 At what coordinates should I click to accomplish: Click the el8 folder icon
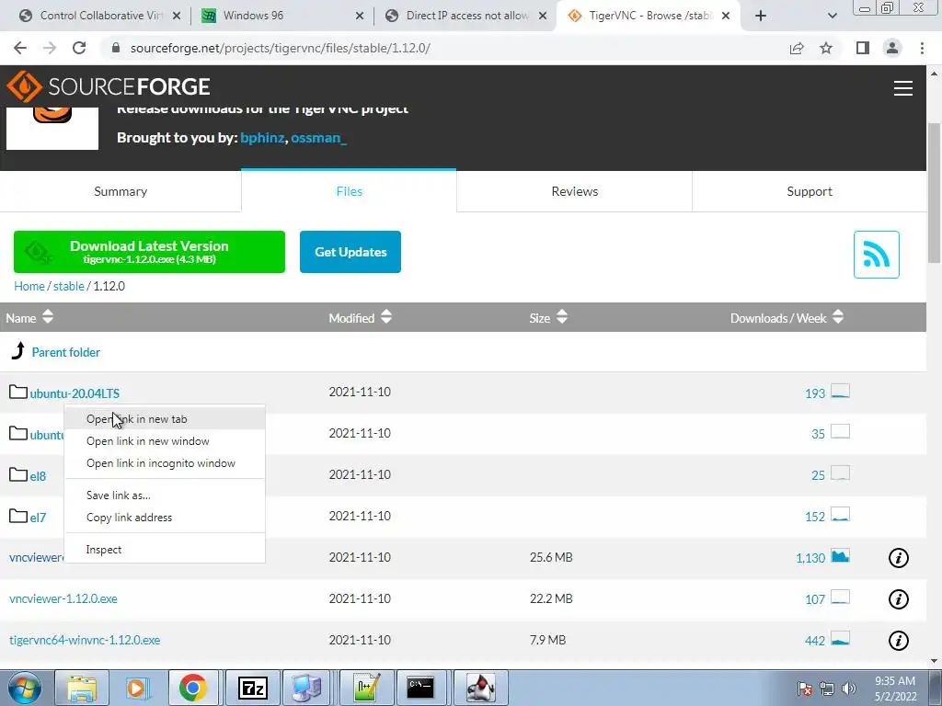(18, 475)
